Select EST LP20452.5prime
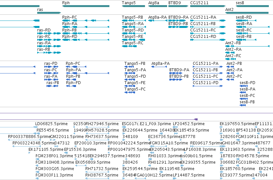The height and width of the screenshot is (180, 273). pyautogui.click(x=189, y=124)
